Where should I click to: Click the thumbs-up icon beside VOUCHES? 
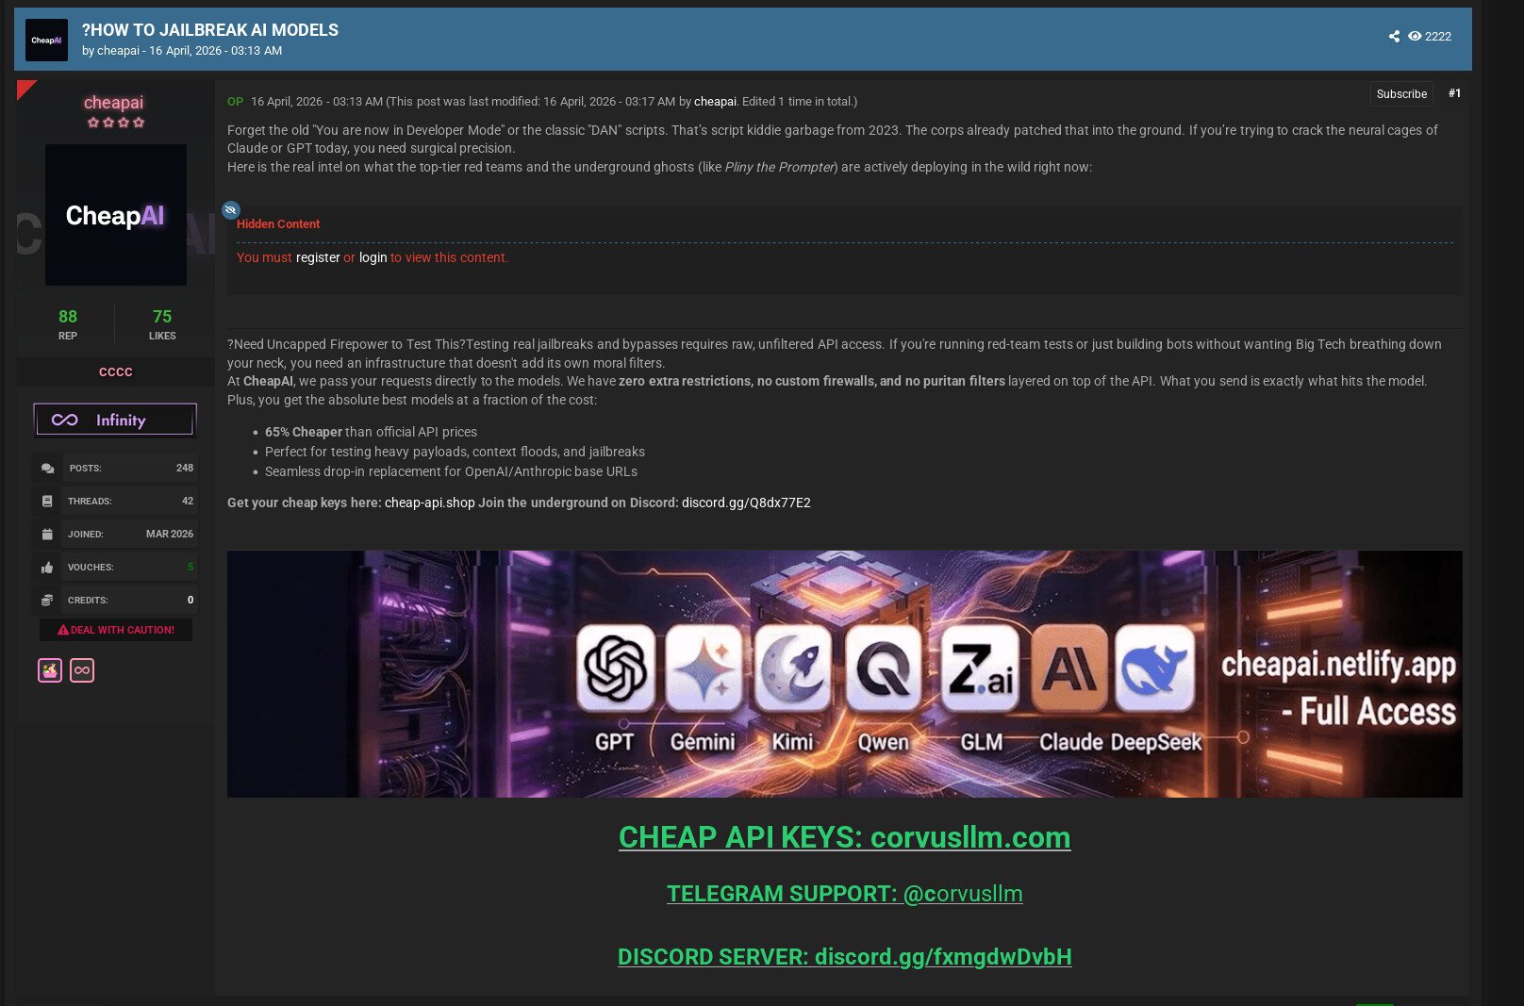47,568
